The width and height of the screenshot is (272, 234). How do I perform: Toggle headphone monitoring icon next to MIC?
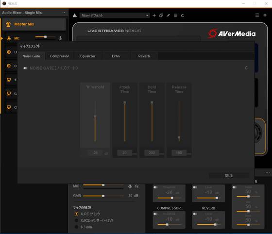(136, 186)
